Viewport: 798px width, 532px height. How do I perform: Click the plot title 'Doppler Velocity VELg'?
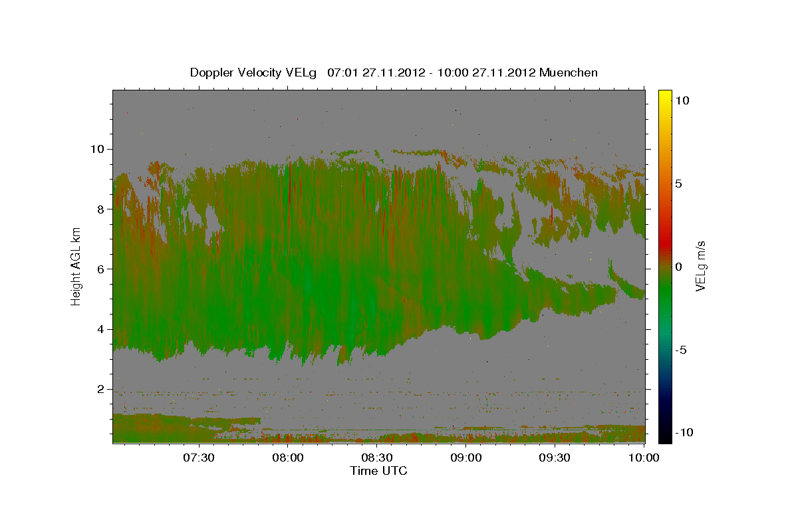[x=255, y=72]
